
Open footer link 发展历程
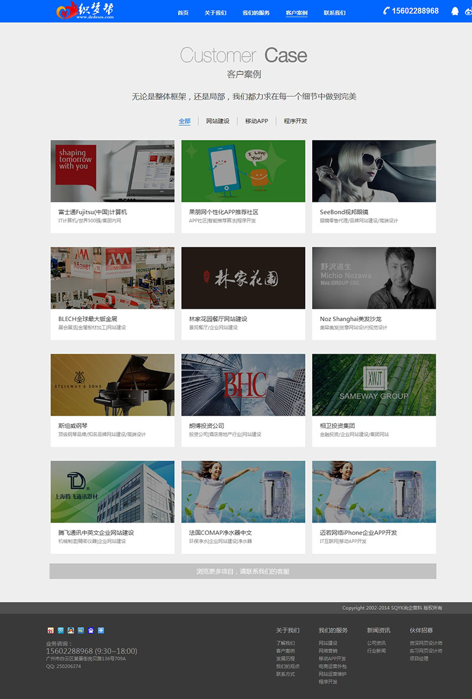(285, 658)
